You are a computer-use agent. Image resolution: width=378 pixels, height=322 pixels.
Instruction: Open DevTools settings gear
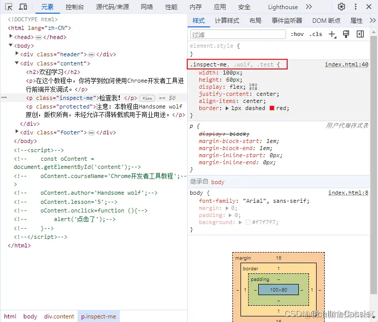pos(341,7)
